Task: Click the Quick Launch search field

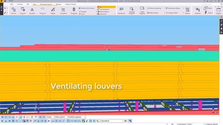Action: click(211, 4)
